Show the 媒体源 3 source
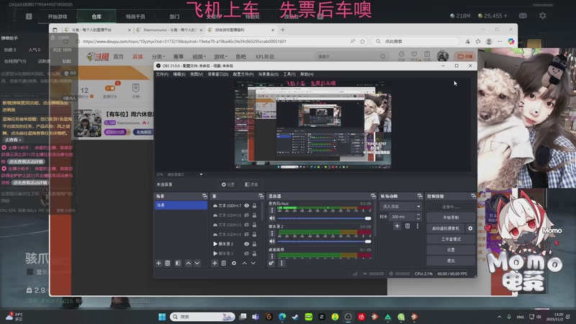The image size is (576, 324). (246, 253)
